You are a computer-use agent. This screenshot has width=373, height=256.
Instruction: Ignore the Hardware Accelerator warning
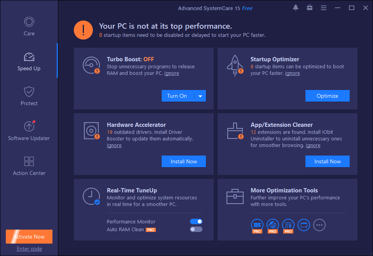pyautogui.click(x=114, y=145)
